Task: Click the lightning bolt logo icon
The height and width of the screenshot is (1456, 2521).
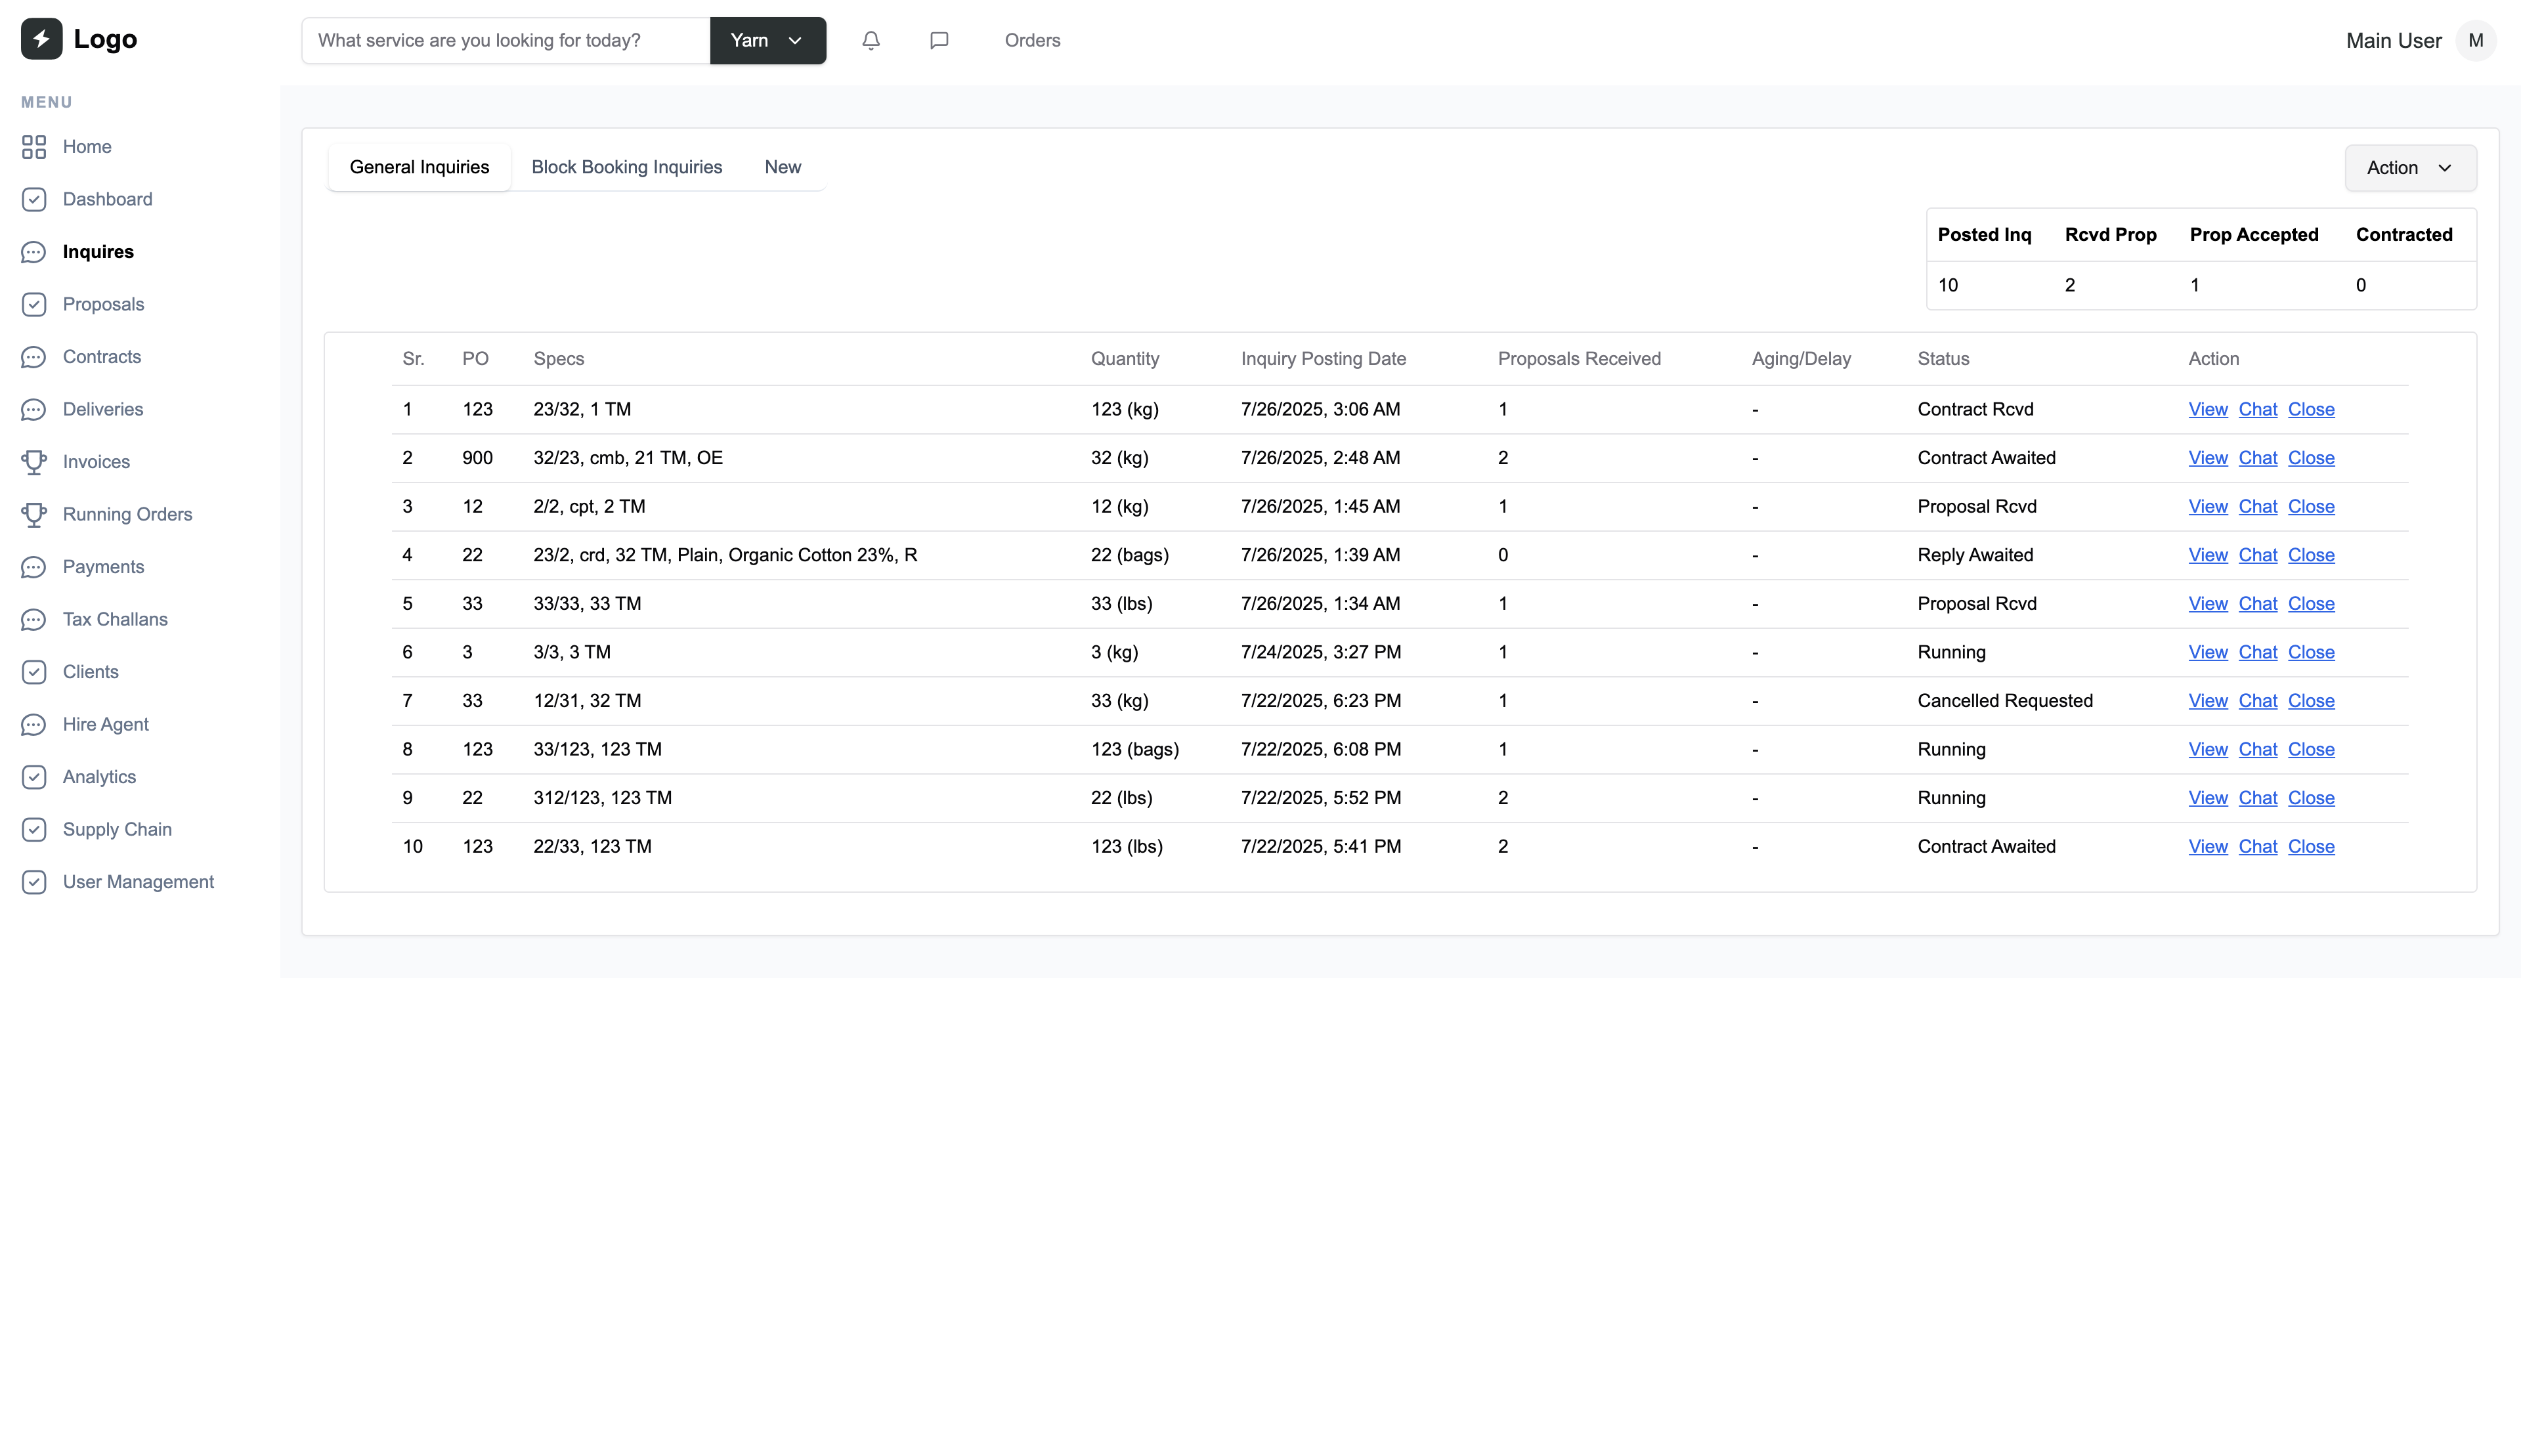Action: point(41,39)
